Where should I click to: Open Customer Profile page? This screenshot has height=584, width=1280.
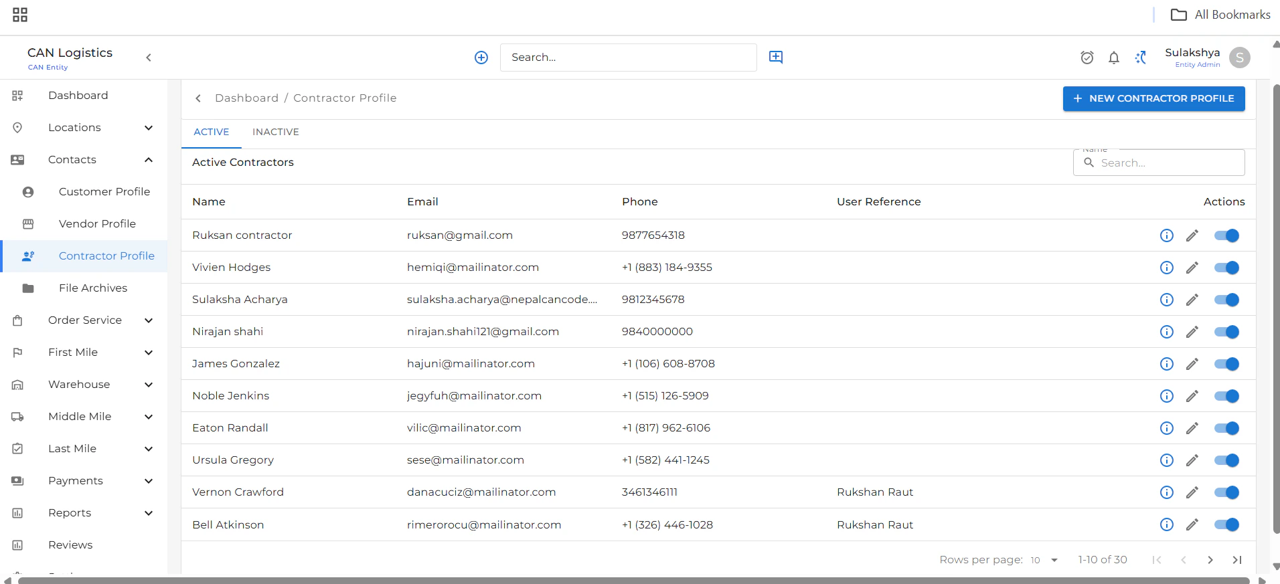click(x=84, y=192)
